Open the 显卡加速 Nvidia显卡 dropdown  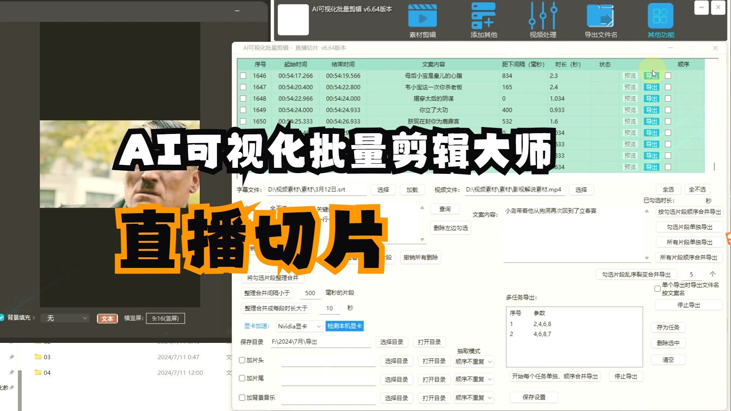tap(299, 326)
